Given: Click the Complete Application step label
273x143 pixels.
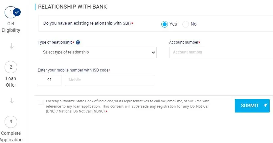Looking at the screenshot, I should tap(11, 136).
